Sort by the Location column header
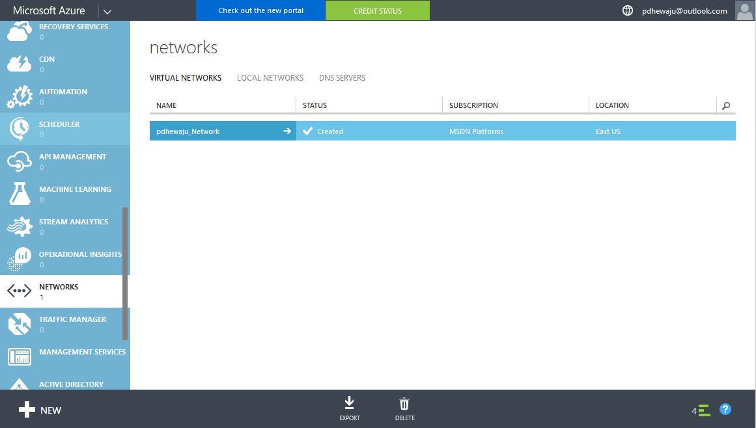756x428 pixels. (612, 105)
